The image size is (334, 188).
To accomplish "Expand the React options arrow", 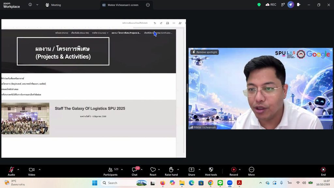I will click(x=159, y=170).
